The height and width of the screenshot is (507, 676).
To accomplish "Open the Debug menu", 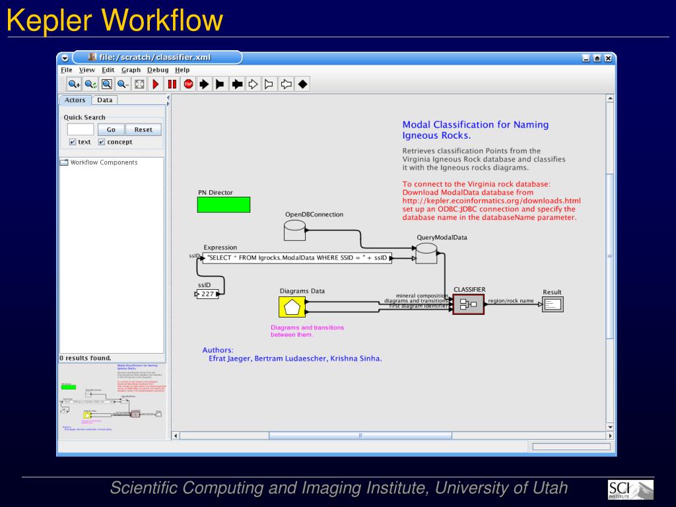I will [x=158, y=70].
